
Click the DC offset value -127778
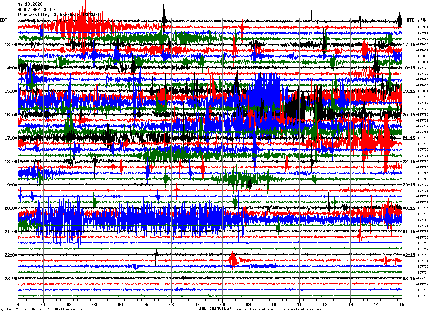coord(423,278)
